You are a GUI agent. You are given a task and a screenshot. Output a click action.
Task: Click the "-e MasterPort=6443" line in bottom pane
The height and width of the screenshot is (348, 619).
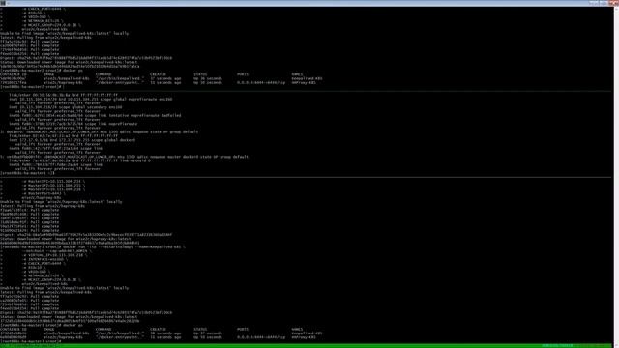(x=44, y=193)
